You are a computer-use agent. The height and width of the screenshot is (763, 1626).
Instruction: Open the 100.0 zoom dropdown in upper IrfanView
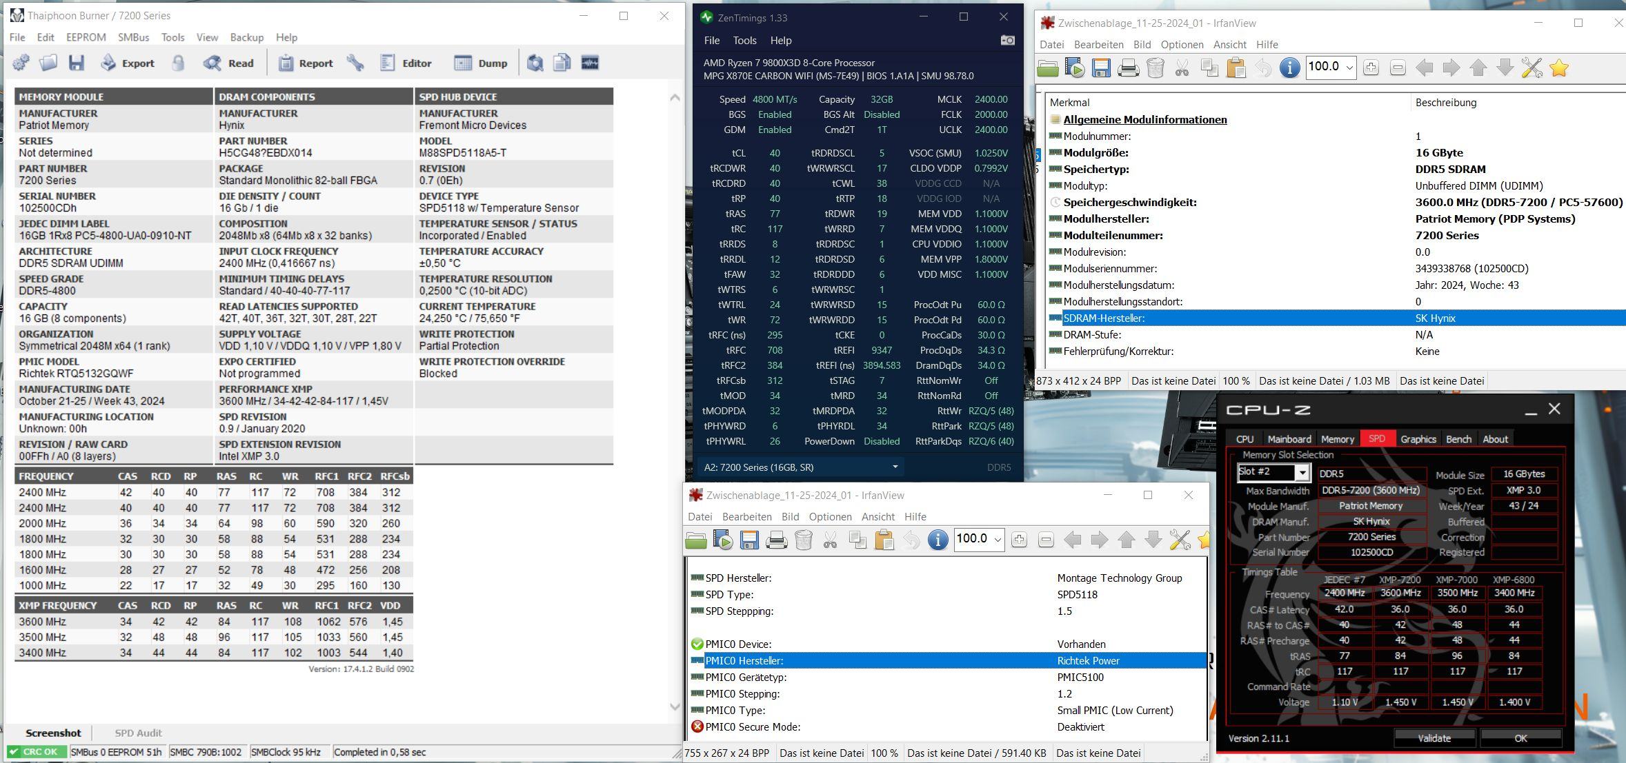1349,68
